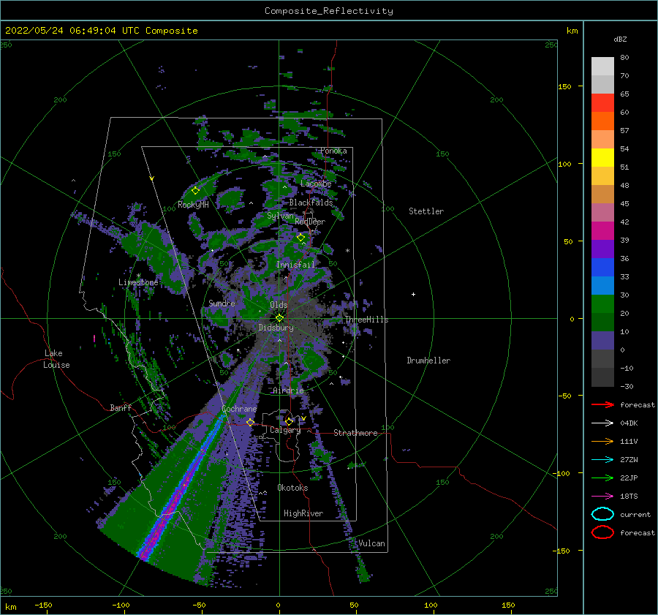Click the slate-purple swatch between 10 and 0

coord(602,341)
